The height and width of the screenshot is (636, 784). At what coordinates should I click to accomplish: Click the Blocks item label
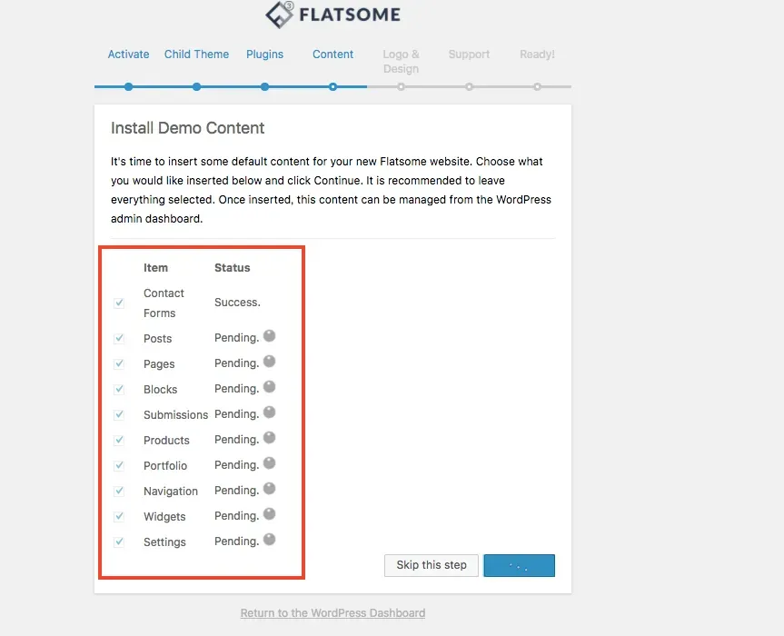coord(160,390)
